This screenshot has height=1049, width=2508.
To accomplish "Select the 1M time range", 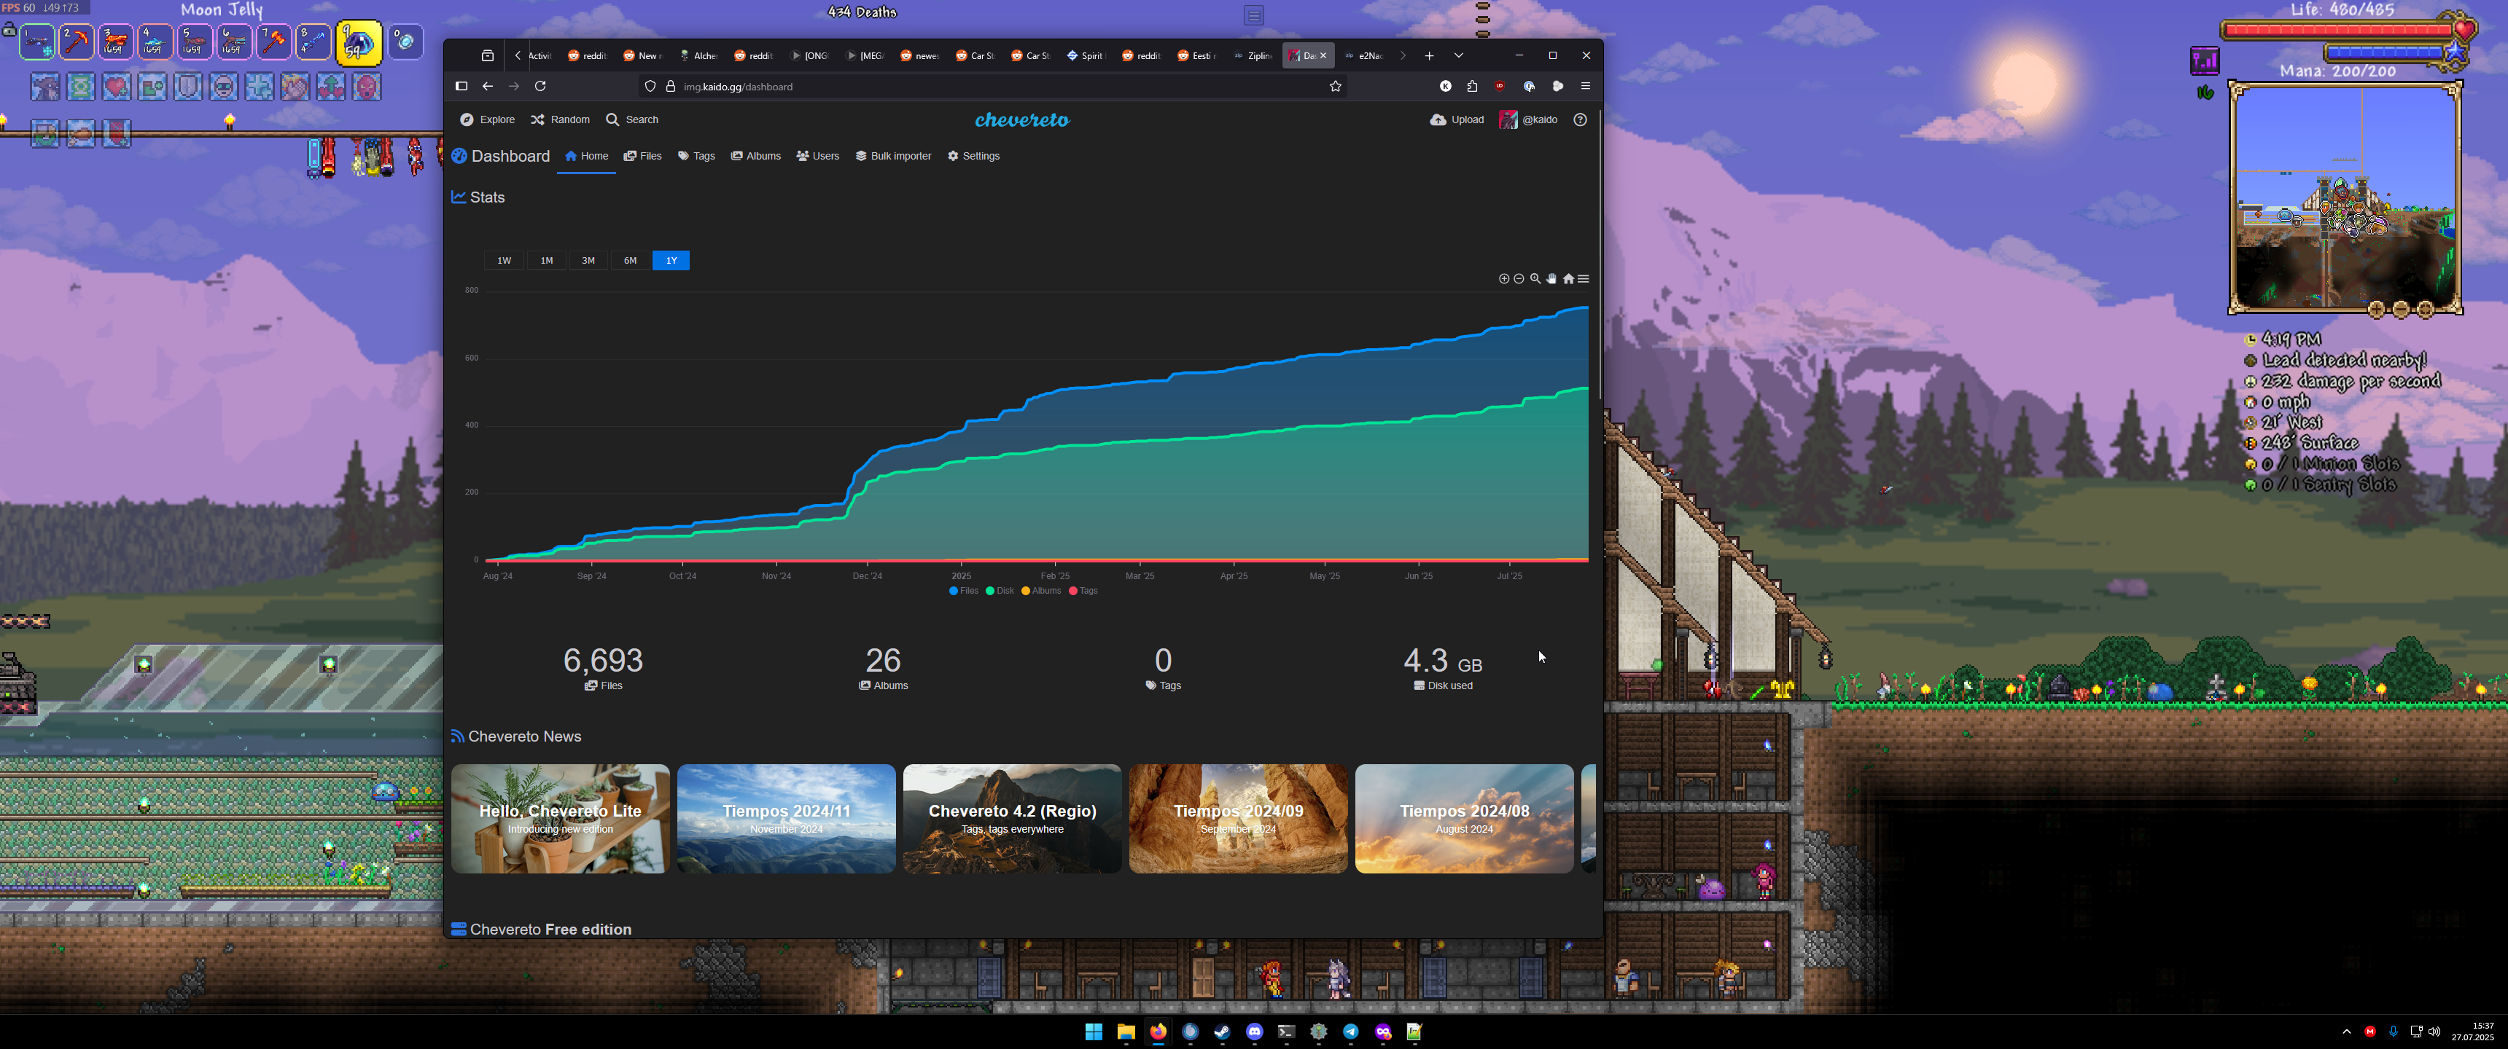I will (x=546, y=260).
